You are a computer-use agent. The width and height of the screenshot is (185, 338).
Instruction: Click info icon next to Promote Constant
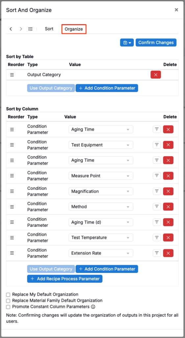pos(93,307)
